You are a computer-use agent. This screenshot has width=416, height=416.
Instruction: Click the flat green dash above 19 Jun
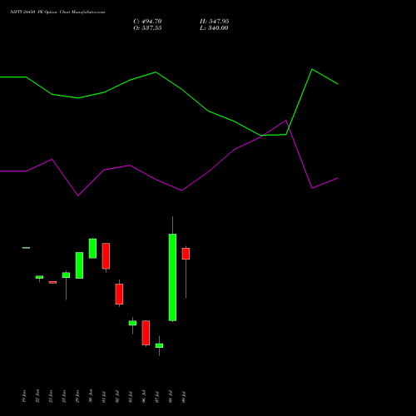[x=26, y=248]
